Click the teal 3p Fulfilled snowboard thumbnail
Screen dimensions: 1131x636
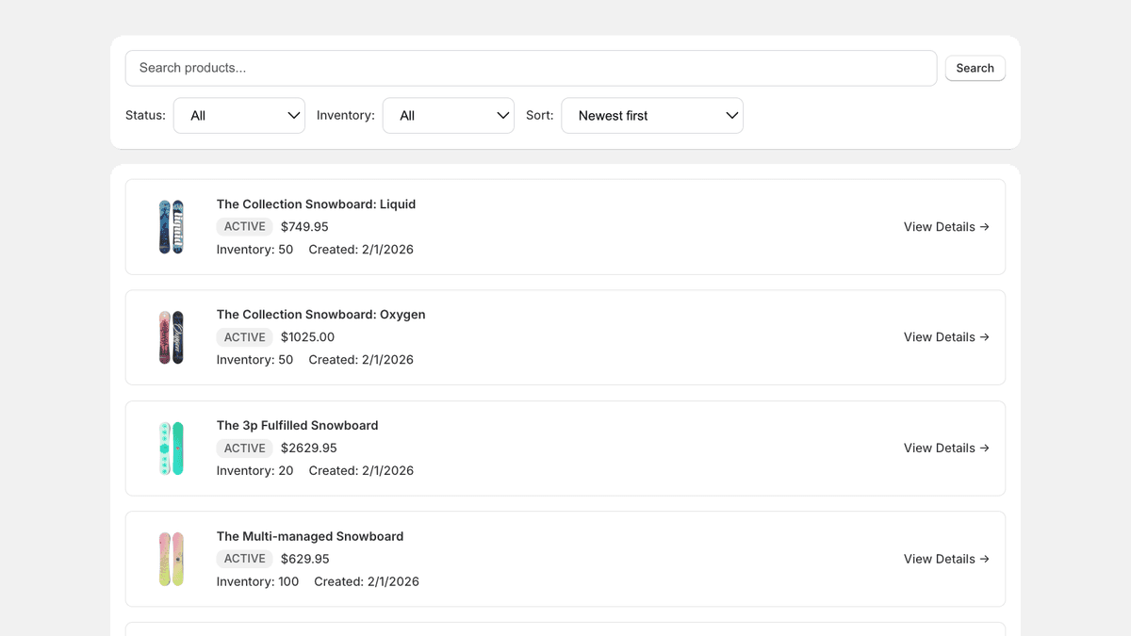tap(172, 448)
